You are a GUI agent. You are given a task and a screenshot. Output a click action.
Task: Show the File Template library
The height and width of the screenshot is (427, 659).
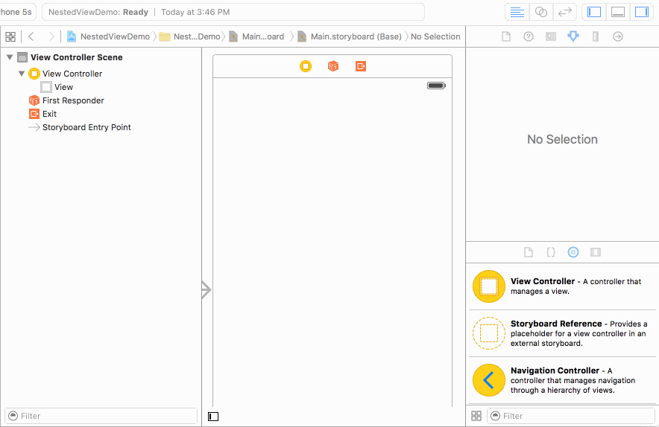(x=529, y=252)
